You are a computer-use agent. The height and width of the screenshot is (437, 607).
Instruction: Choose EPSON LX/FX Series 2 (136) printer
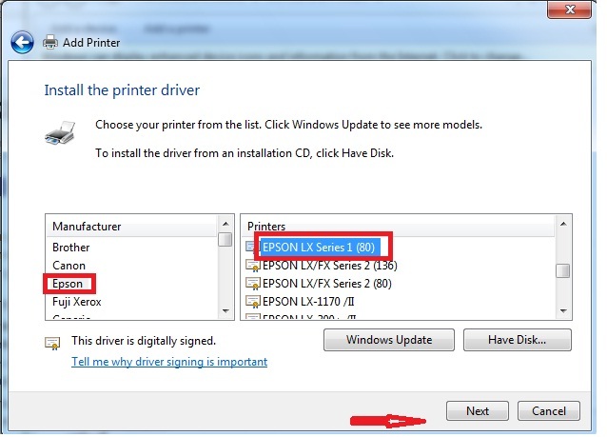tap(330, 266)
